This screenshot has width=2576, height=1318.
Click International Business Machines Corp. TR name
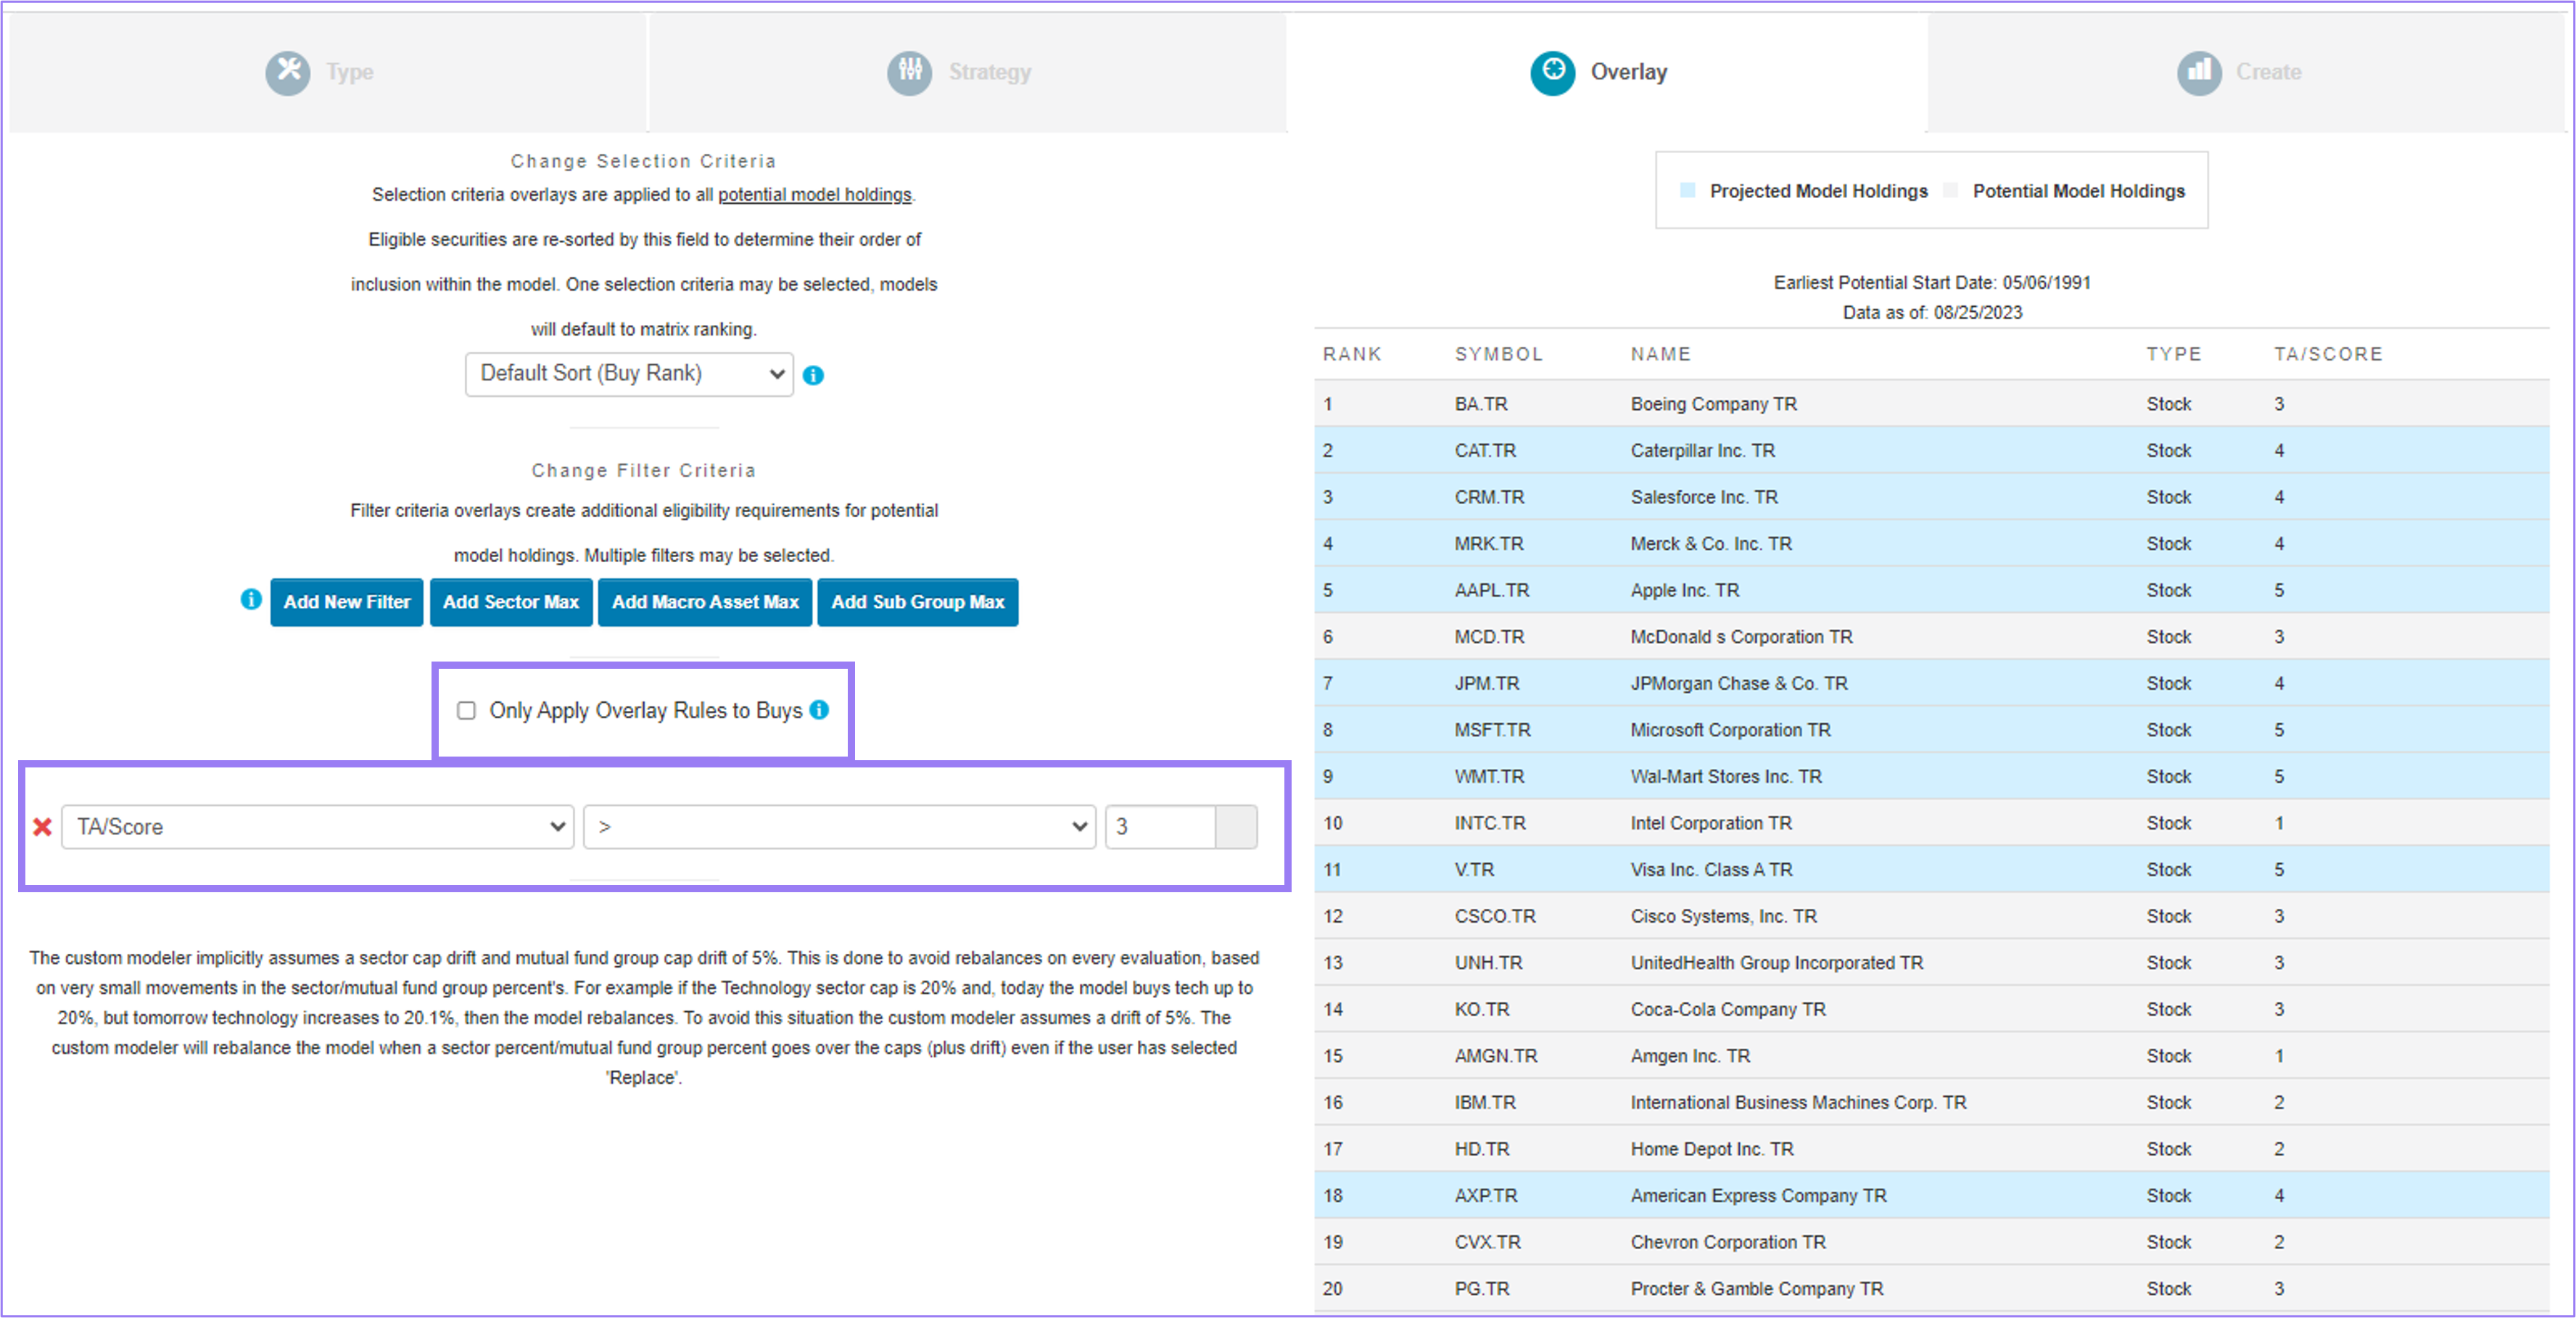[x=1798, y=1102]
